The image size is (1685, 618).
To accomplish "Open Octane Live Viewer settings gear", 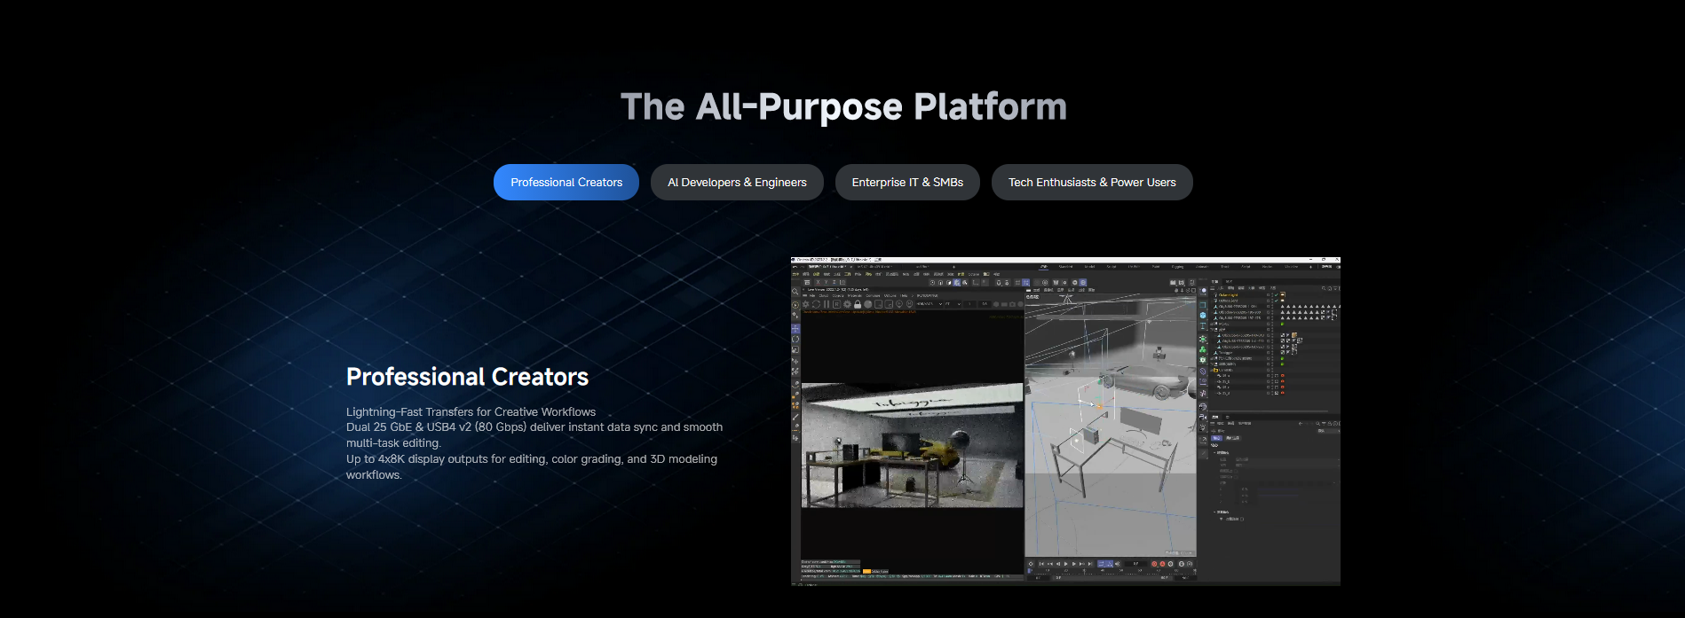I will (x=806, y=304).
